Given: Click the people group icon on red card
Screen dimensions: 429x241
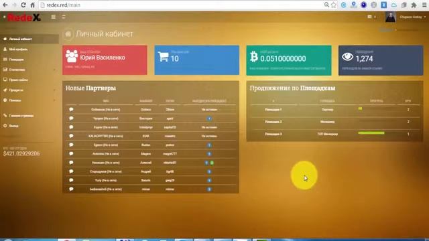Looking at the screenshot, I should tap(72, 56).
